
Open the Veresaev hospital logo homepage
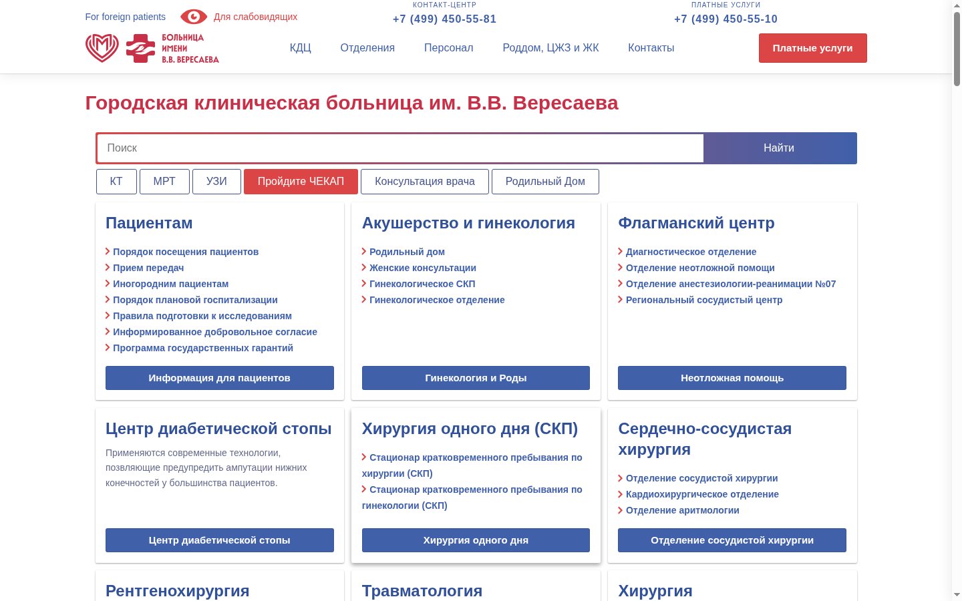[x=172, y=48]
